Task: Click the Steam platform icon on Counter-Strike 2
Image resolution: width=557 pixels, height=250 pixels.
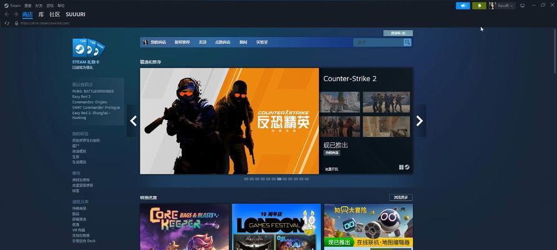Action: pos(407,167)
